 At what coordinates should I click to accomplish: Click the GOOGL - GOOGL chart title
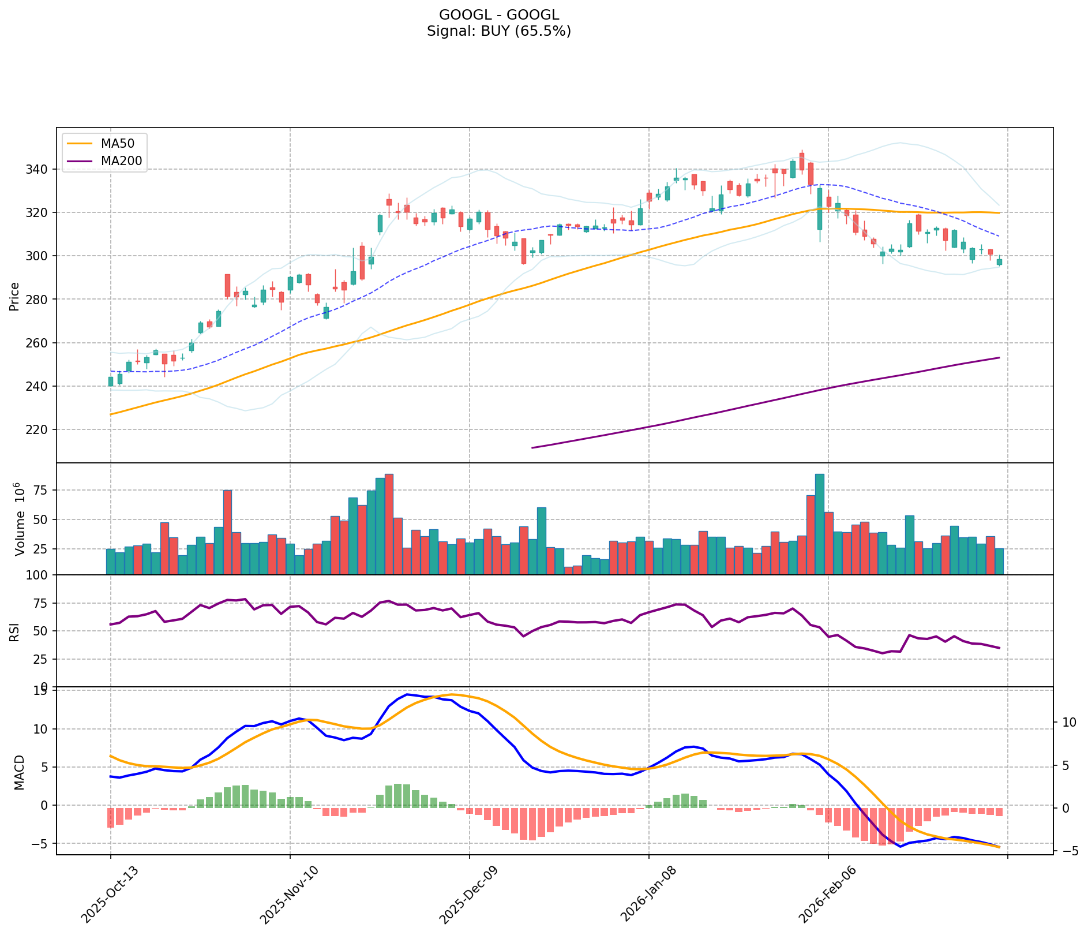point(498,15)
